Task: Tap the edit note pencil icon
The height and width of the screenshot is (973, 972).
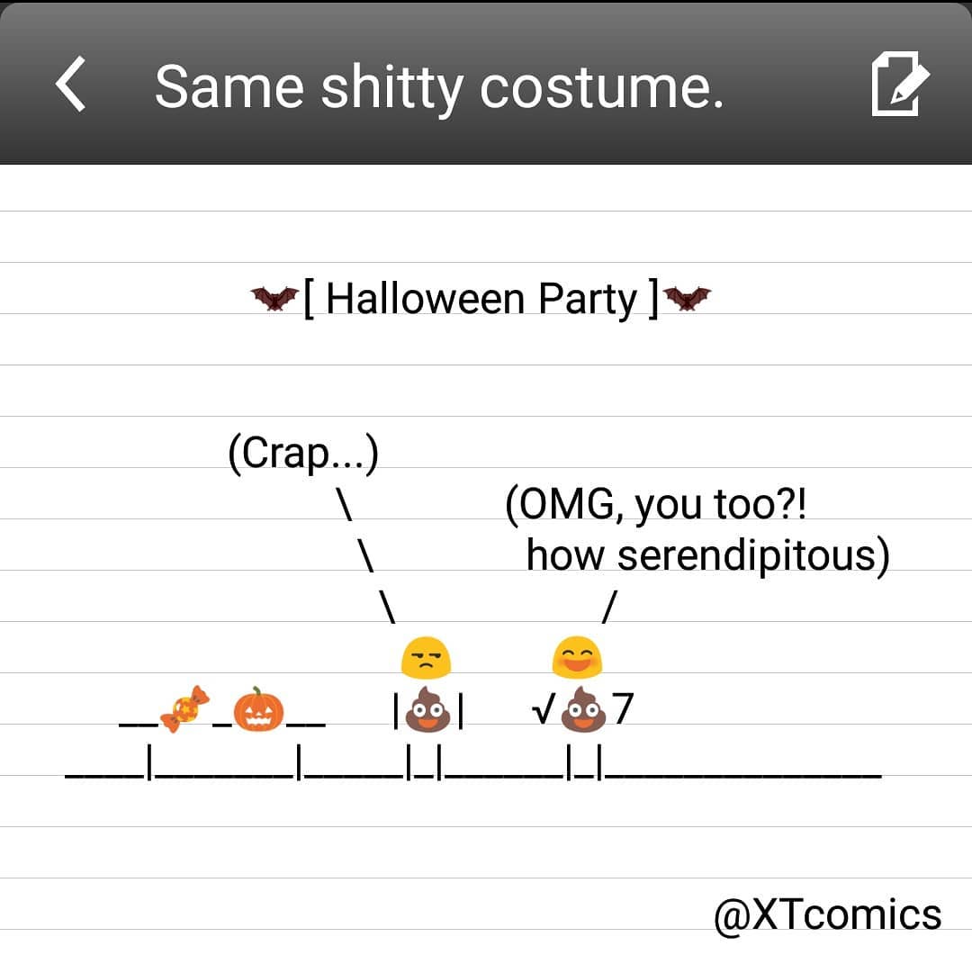Action: (899, 84)
